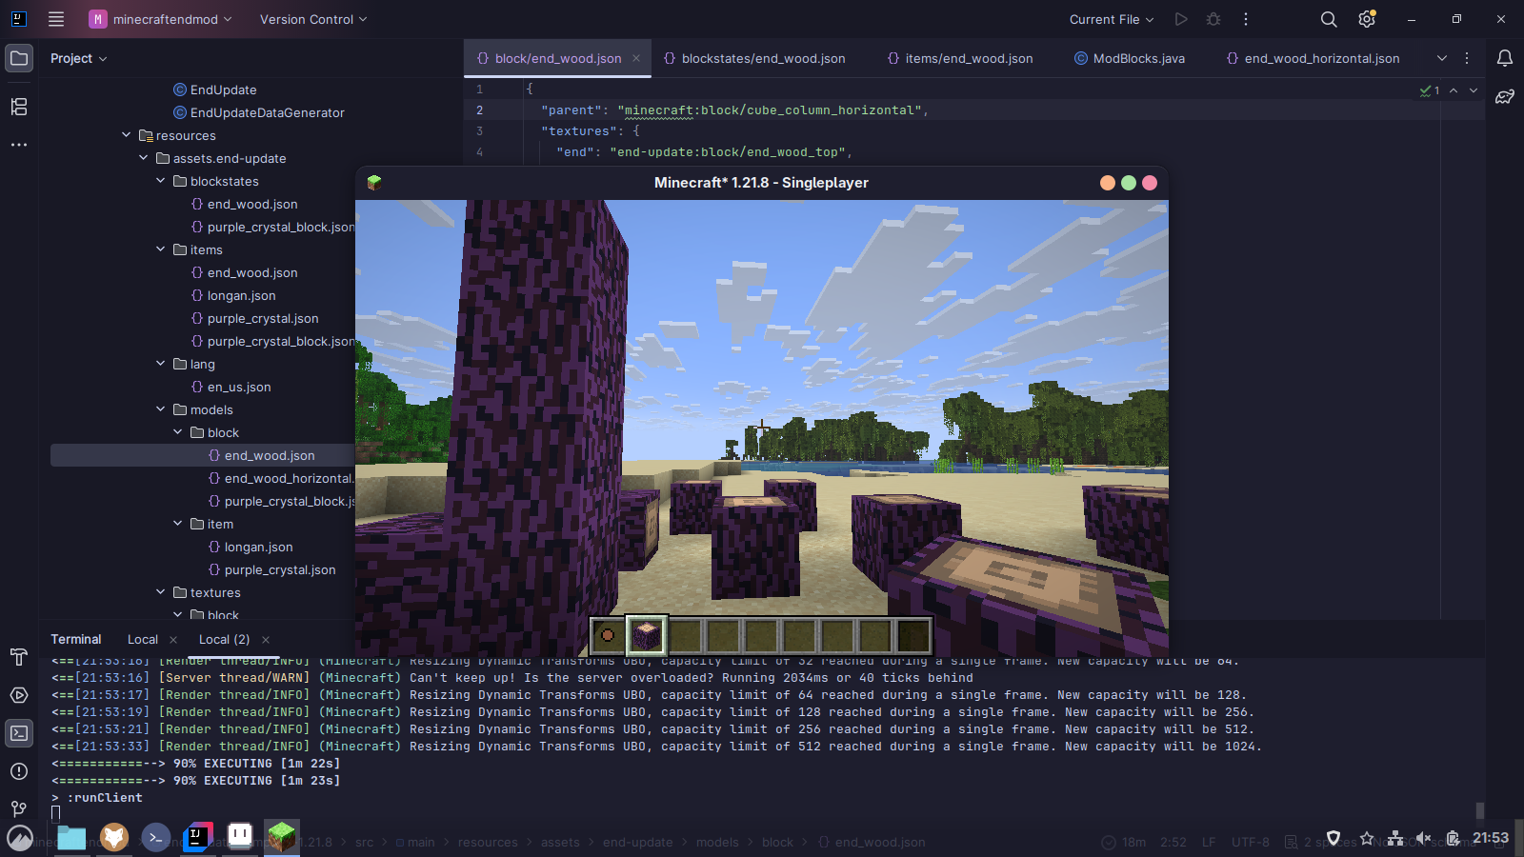1524x857 pixels.
Task: Switch to Local (2) terminal tab
Action: [224, 639]
